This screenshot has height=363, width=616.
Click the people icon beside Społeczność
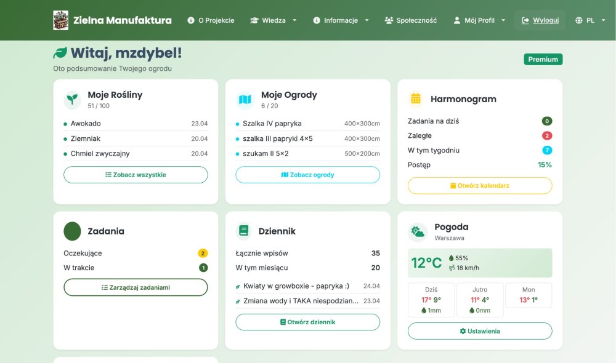(389, 20)
